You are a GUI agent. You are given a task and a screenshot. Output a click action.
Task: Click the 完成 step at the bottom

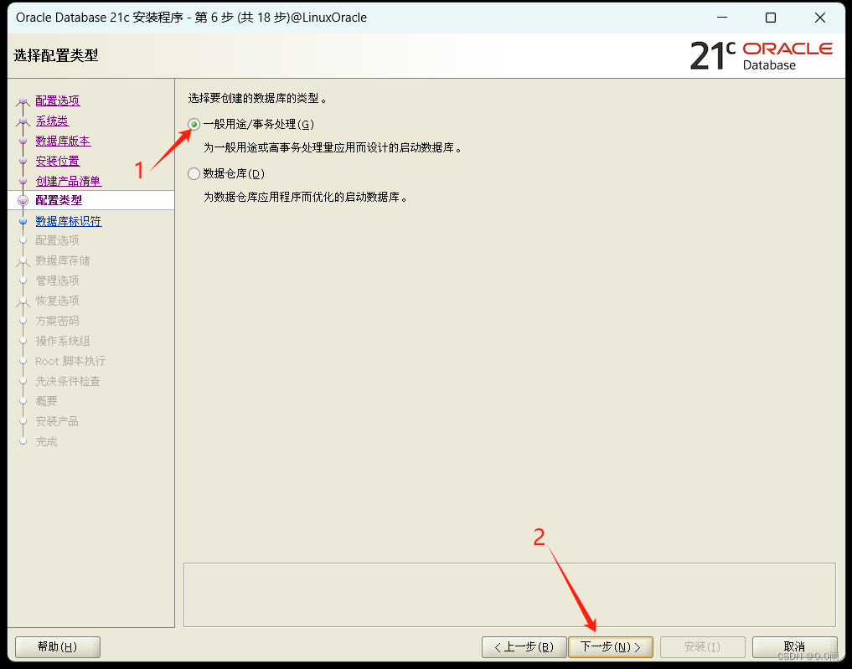click(x=46, y=441)
